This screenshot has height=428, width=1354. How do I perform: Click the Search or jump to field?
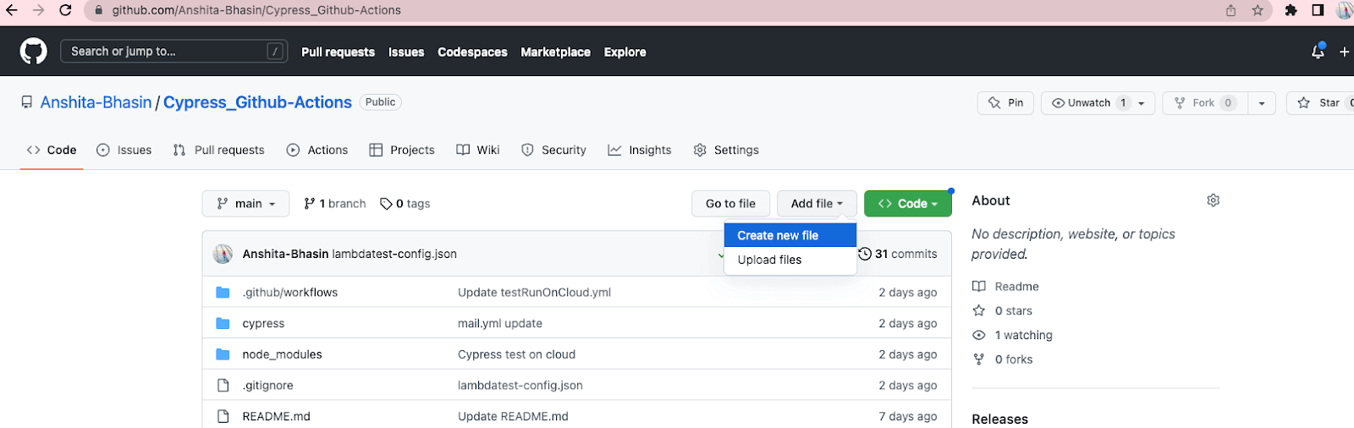(173, 52)
